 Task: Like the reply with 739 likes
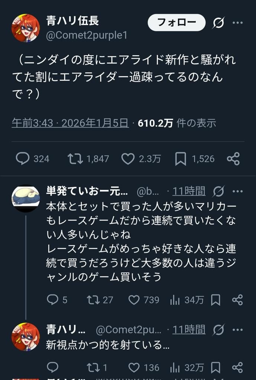(134, 300)
